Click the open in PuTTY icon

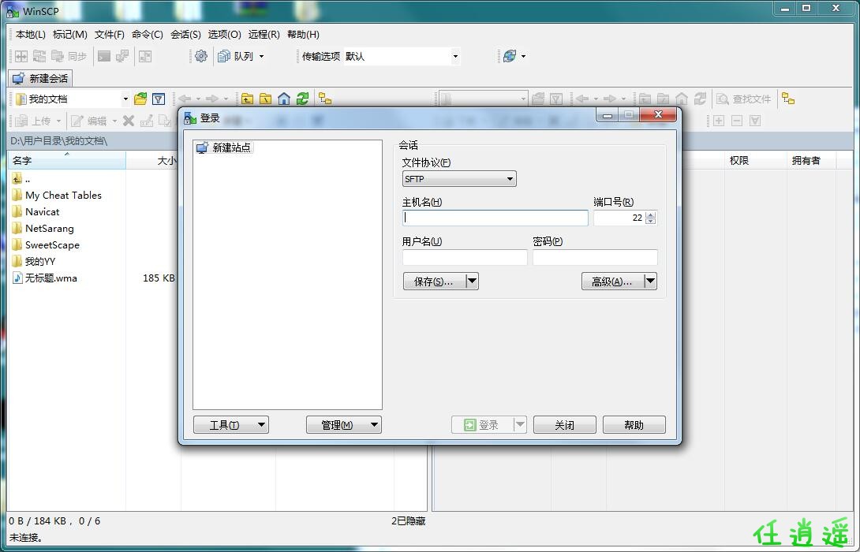point(122,56)
